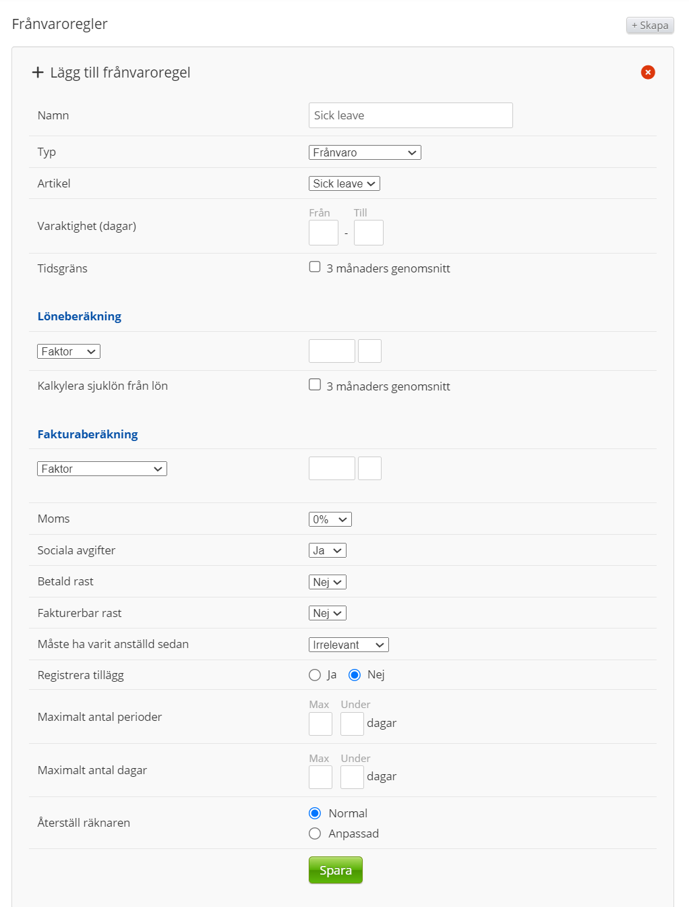The image size is (689, 907).
Task: Select Ja for Registrera tillägg
Action: tap(315, 675)
